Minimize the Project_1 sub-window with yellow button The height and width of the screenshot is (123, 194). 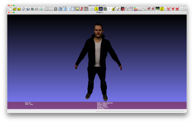pyautogui.click(x=11, y=12)
